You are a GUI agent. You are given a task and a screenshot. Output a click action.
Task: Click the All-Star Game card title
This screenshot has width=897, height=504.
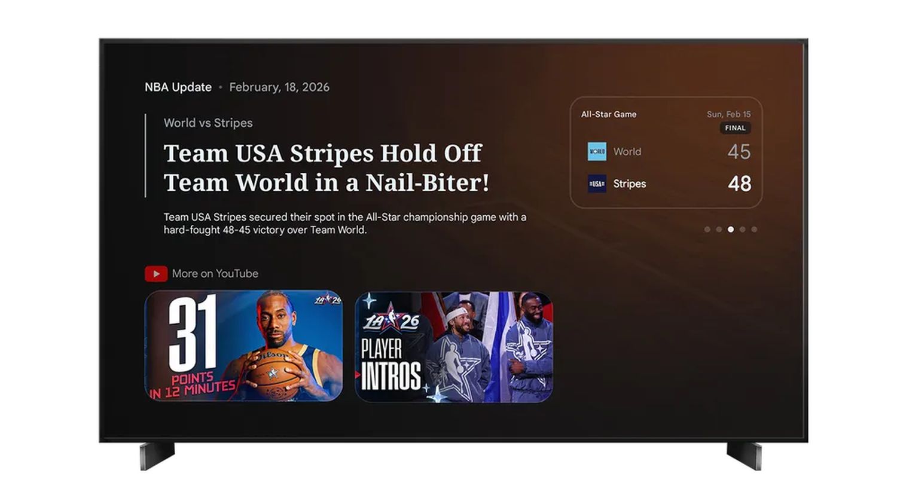coord(609,114)
